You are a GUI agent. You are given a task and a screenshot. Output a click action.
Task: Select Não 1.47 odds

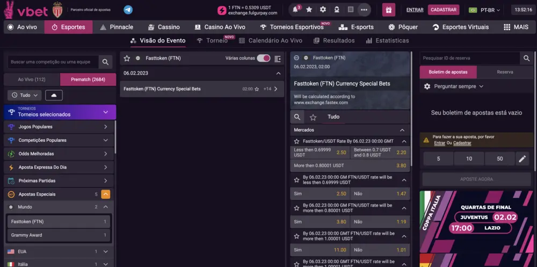point(380,193)
